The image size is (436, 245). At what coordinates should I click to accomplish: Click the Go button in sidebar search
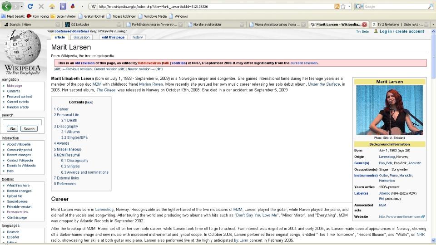13,128
